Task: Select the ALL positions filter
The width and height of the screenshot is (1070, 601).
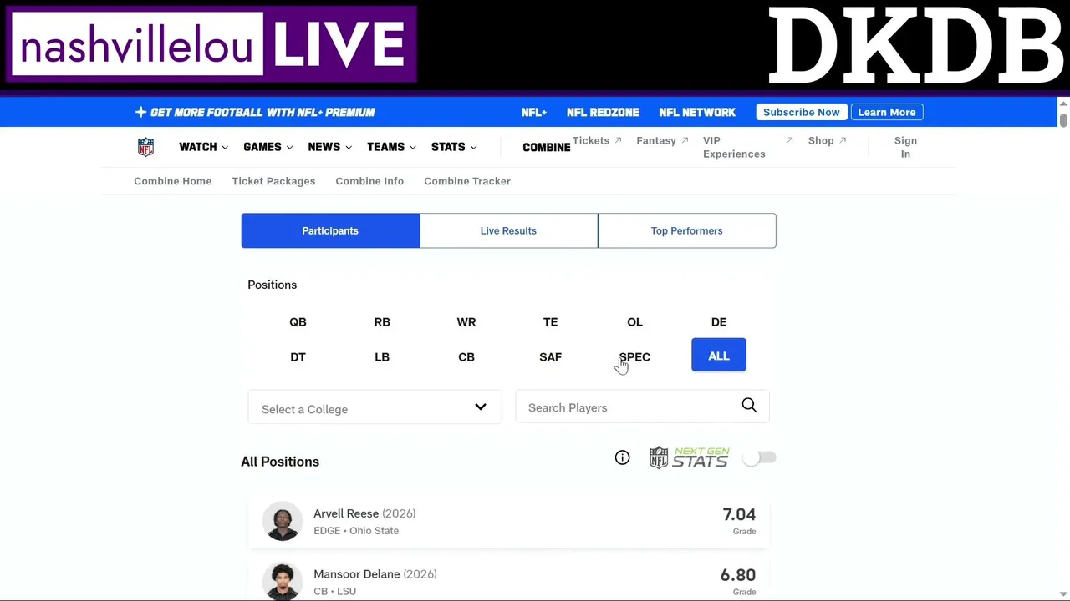Action: pyautogui.click(x=719, y=356)
